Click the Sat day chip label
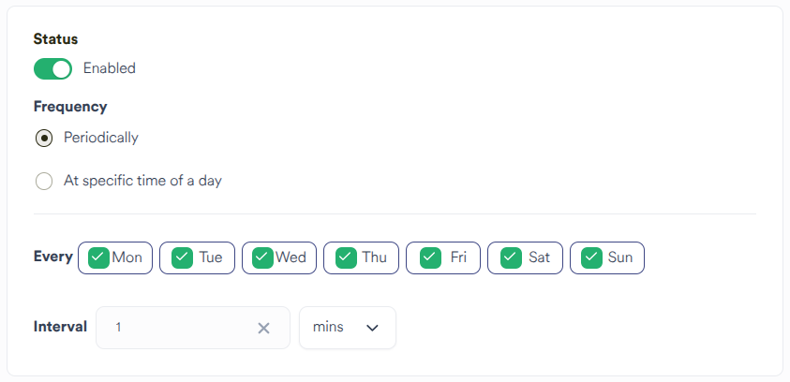Screen dimensions: 790x382 [539, 257]
